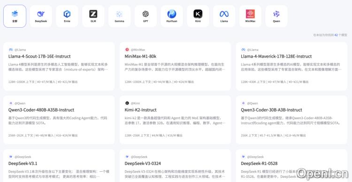Click @MiniMax provider label

pos(138,50)
